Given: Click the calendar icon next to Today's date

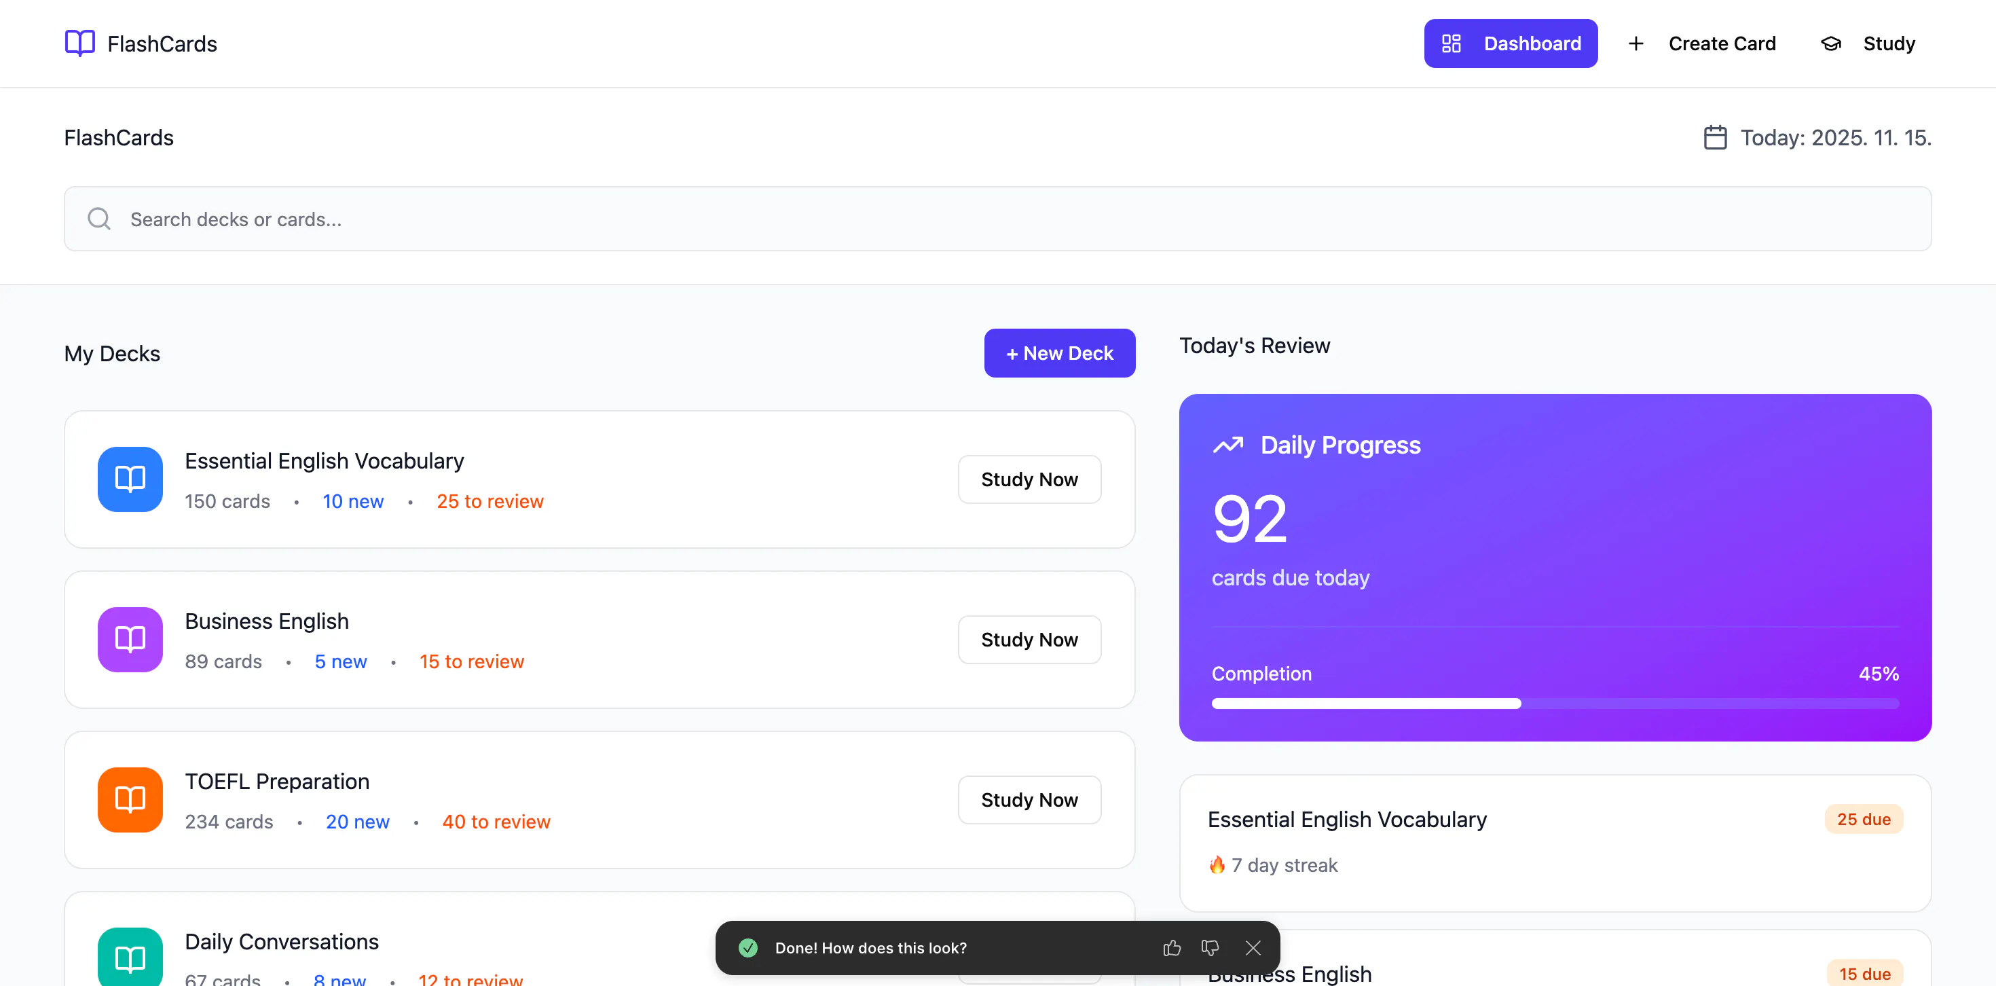Looking at the screenshot, I should 1715,138.
